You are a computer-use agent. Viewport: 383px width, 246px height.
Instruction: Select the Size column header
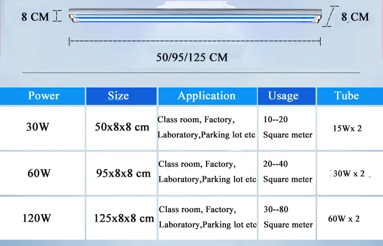click(x=118, y=95)
